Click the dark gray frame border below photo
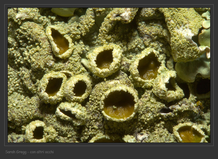218x159 pixels. tap(109, 144)
